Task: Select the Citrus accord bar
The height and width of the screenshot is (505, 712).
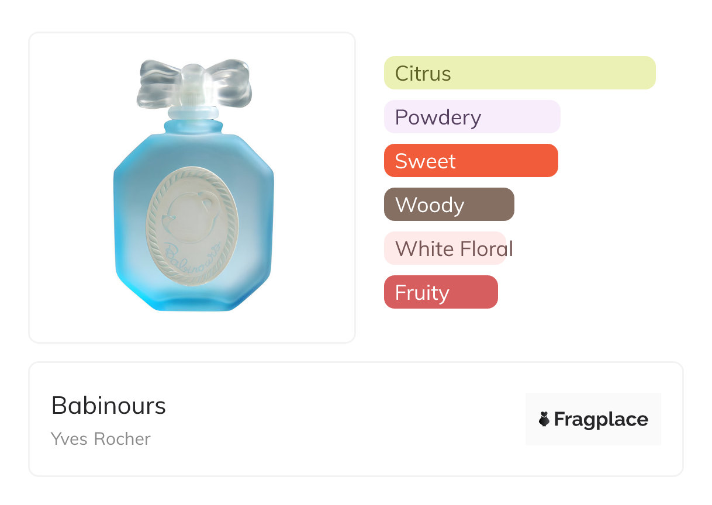Action: point(519,73)
